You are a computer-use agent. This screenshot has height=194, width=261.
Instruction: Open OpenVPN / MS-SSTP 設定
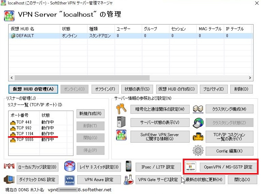228,167
